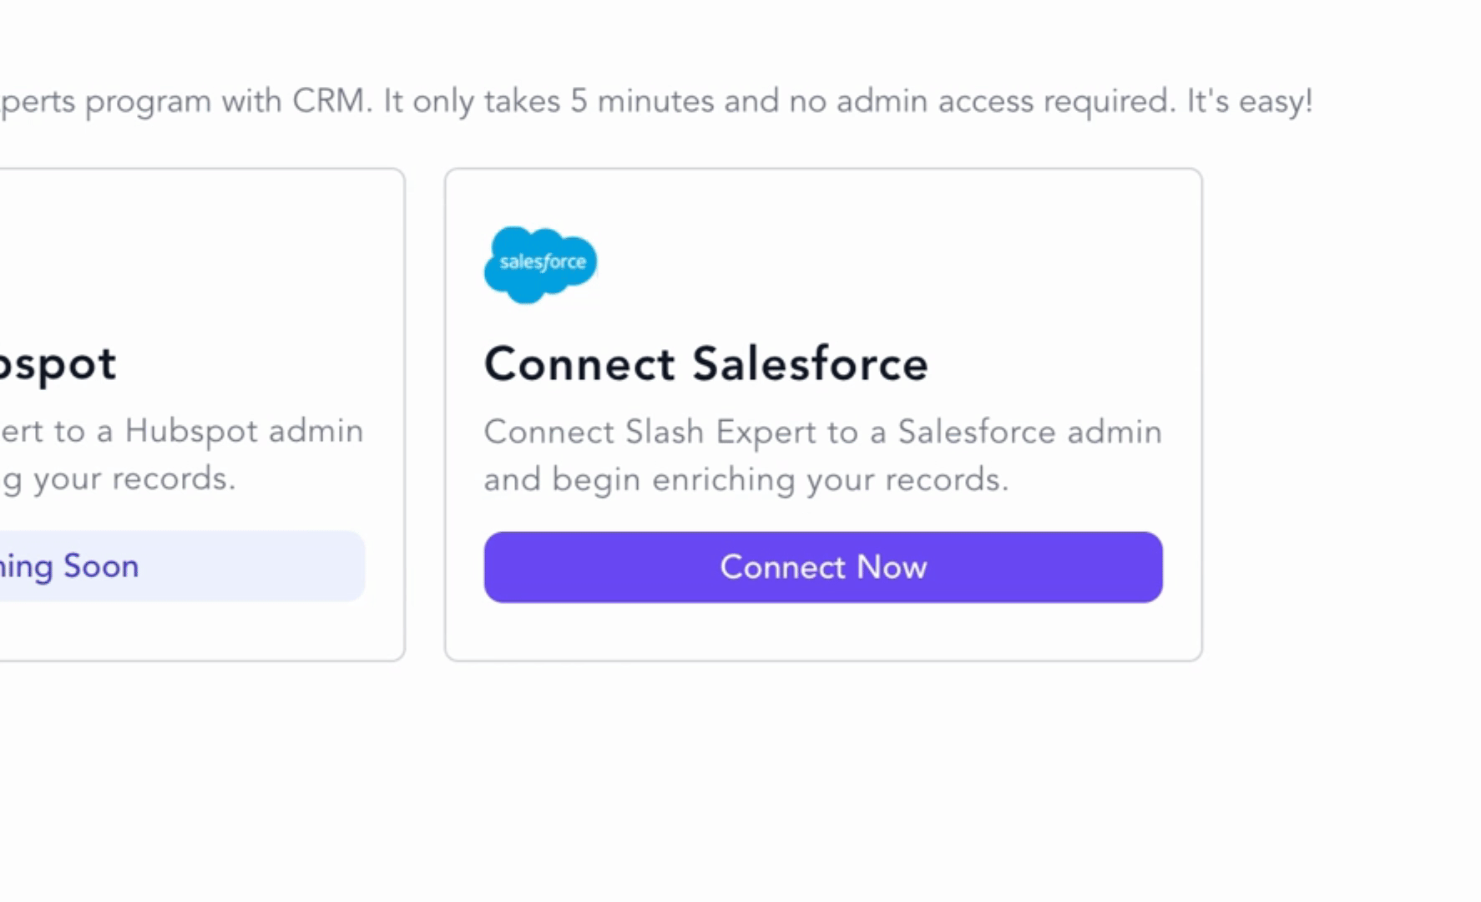Screen dimensions: 1481x902
Task: Click the word 'Salesforce' in the card heading
Action: [x=811, y=364]
